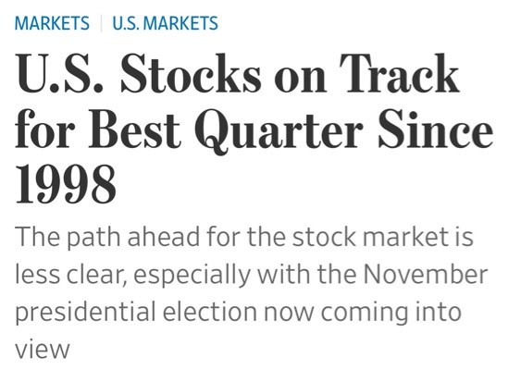
Task: Click the divider between MARKETS and U.S. MARKETS
Action: point(101,23)
